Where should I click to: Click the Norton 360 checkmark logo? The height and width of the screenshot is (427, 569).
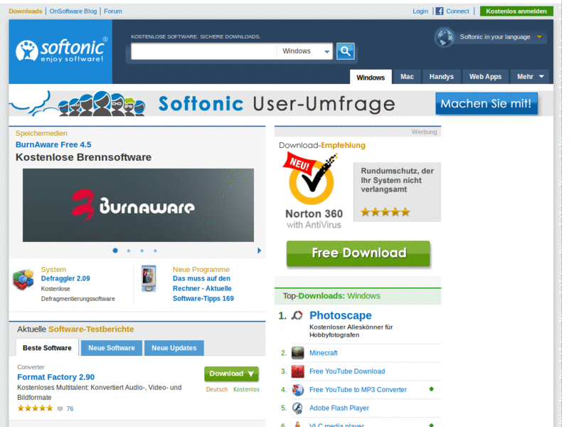coord(312,179)
